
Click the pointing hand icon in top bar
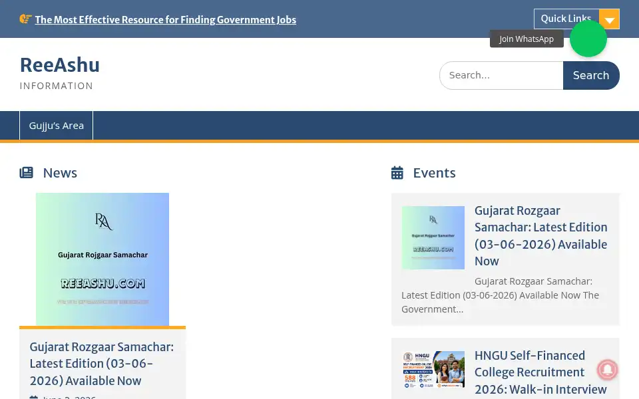click(25, 19)
